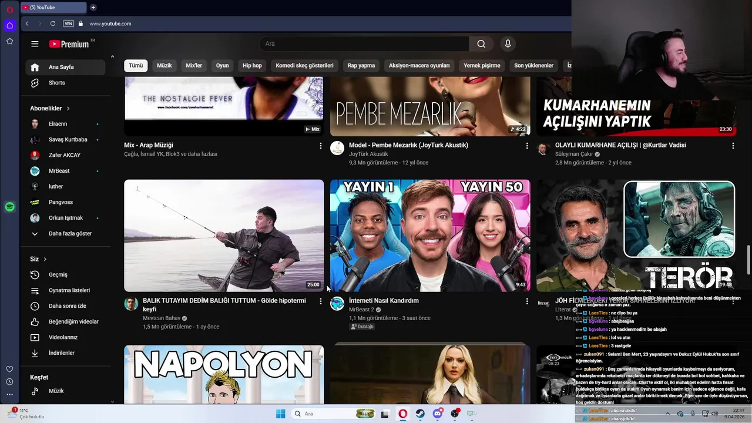Open JoyTürk Akustik channel link
This screenshot has width=752, height=423.
coord(368,154)
